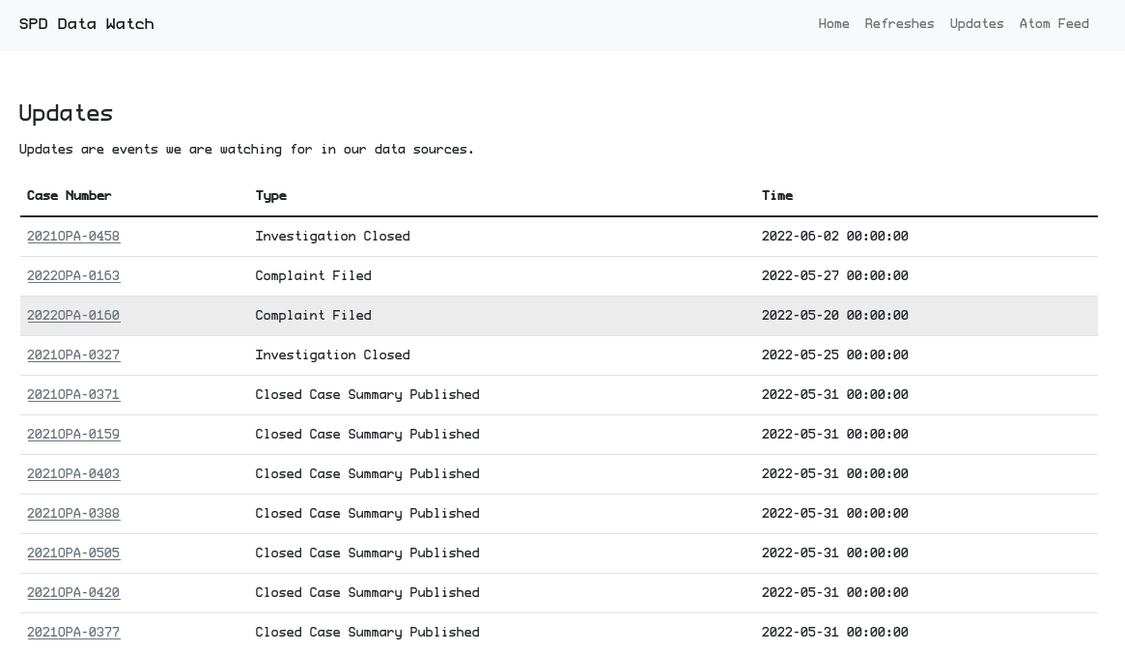Click the time cell for 2021OPA-0159

pyautogui.click(x=834, y=434)
